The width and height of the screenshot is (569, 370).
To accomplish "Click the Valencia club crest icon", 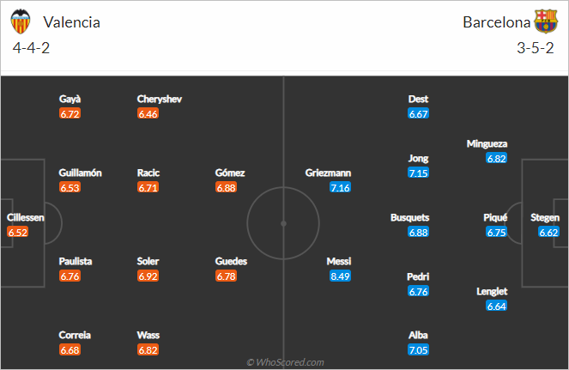I will click(x=23, y=21).
